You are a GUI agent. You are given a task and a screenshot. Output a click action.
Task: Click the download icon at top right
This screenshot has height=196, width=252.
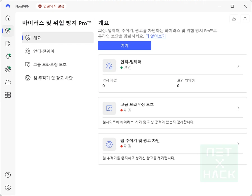pyautogui.click(x=234, y=19)
